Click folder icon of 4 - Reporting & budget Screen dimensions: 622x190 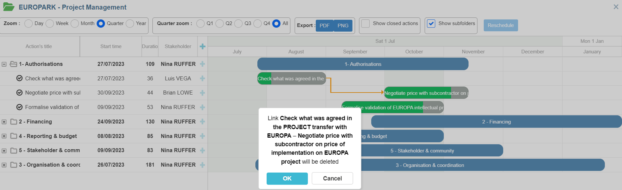click(14, 136)
